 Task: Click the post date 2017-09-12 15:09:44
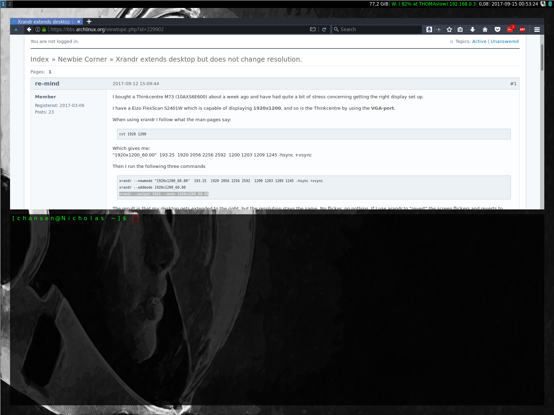[x=136, y=84]
